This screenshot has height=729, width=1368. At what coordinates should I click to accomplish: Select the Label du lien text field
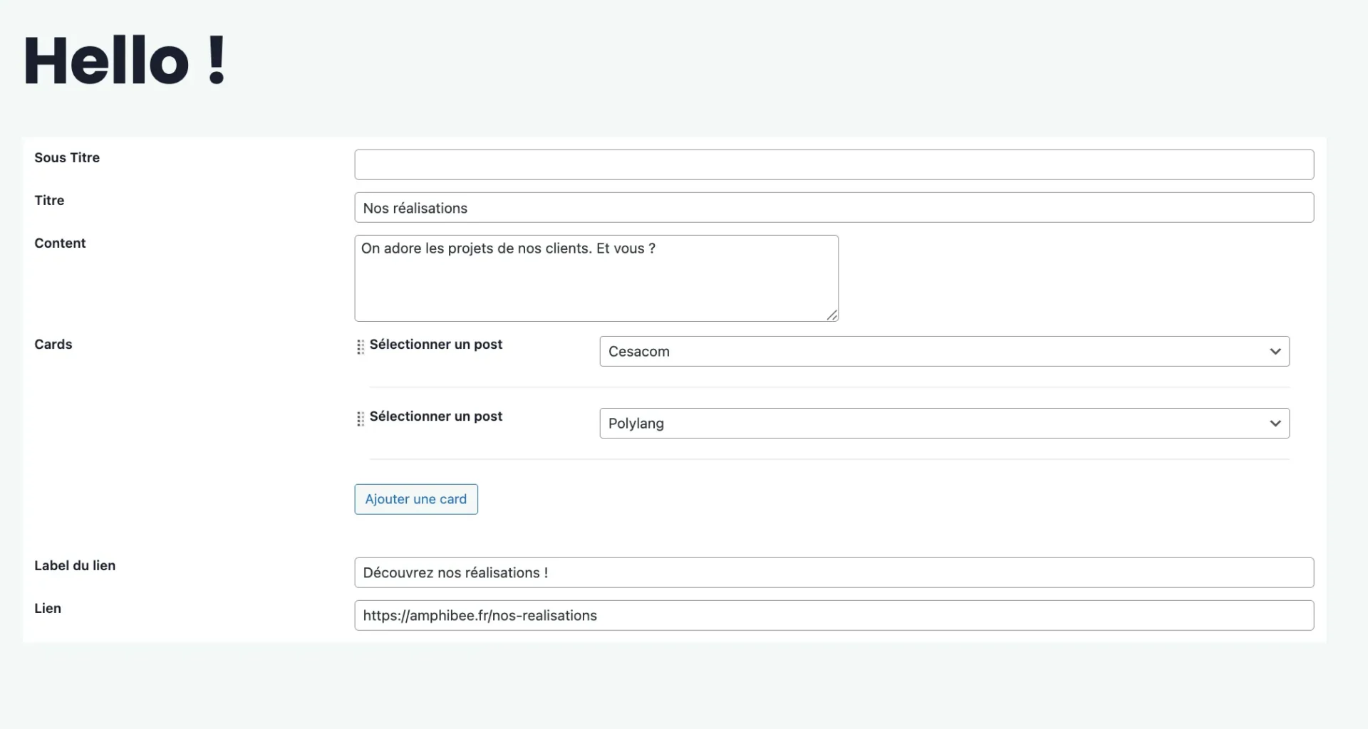point(834,572)
